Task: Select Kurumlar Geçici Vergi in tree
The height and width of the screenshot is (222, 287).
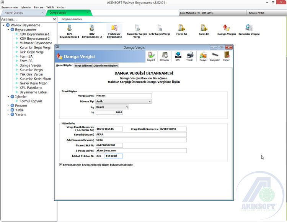Action: (35, 47)
